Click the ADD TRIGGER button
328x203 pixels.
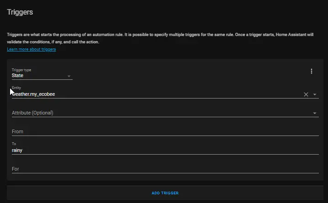pos(165,193)
